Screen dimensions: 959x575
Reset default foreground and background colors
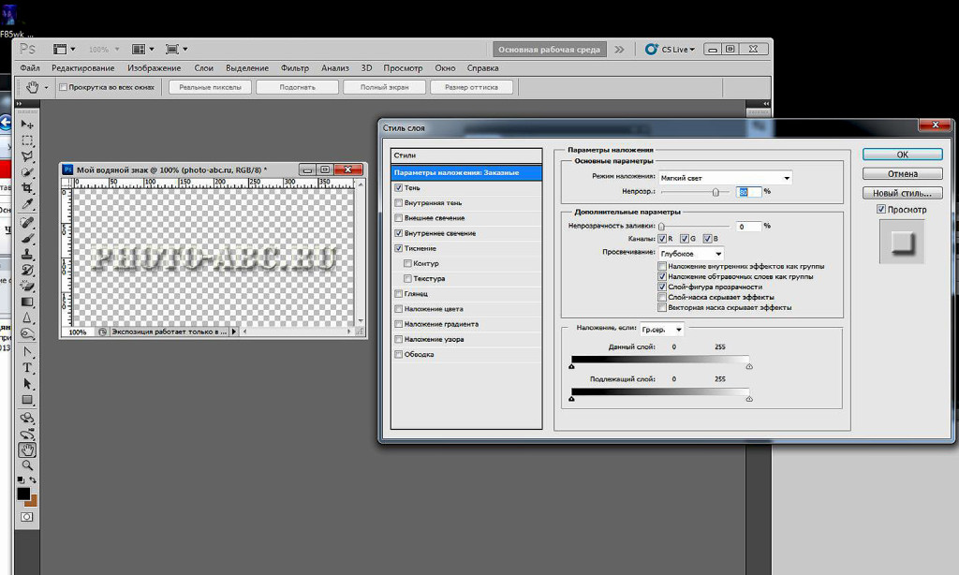pyautogui.click(x=21, y=480)
